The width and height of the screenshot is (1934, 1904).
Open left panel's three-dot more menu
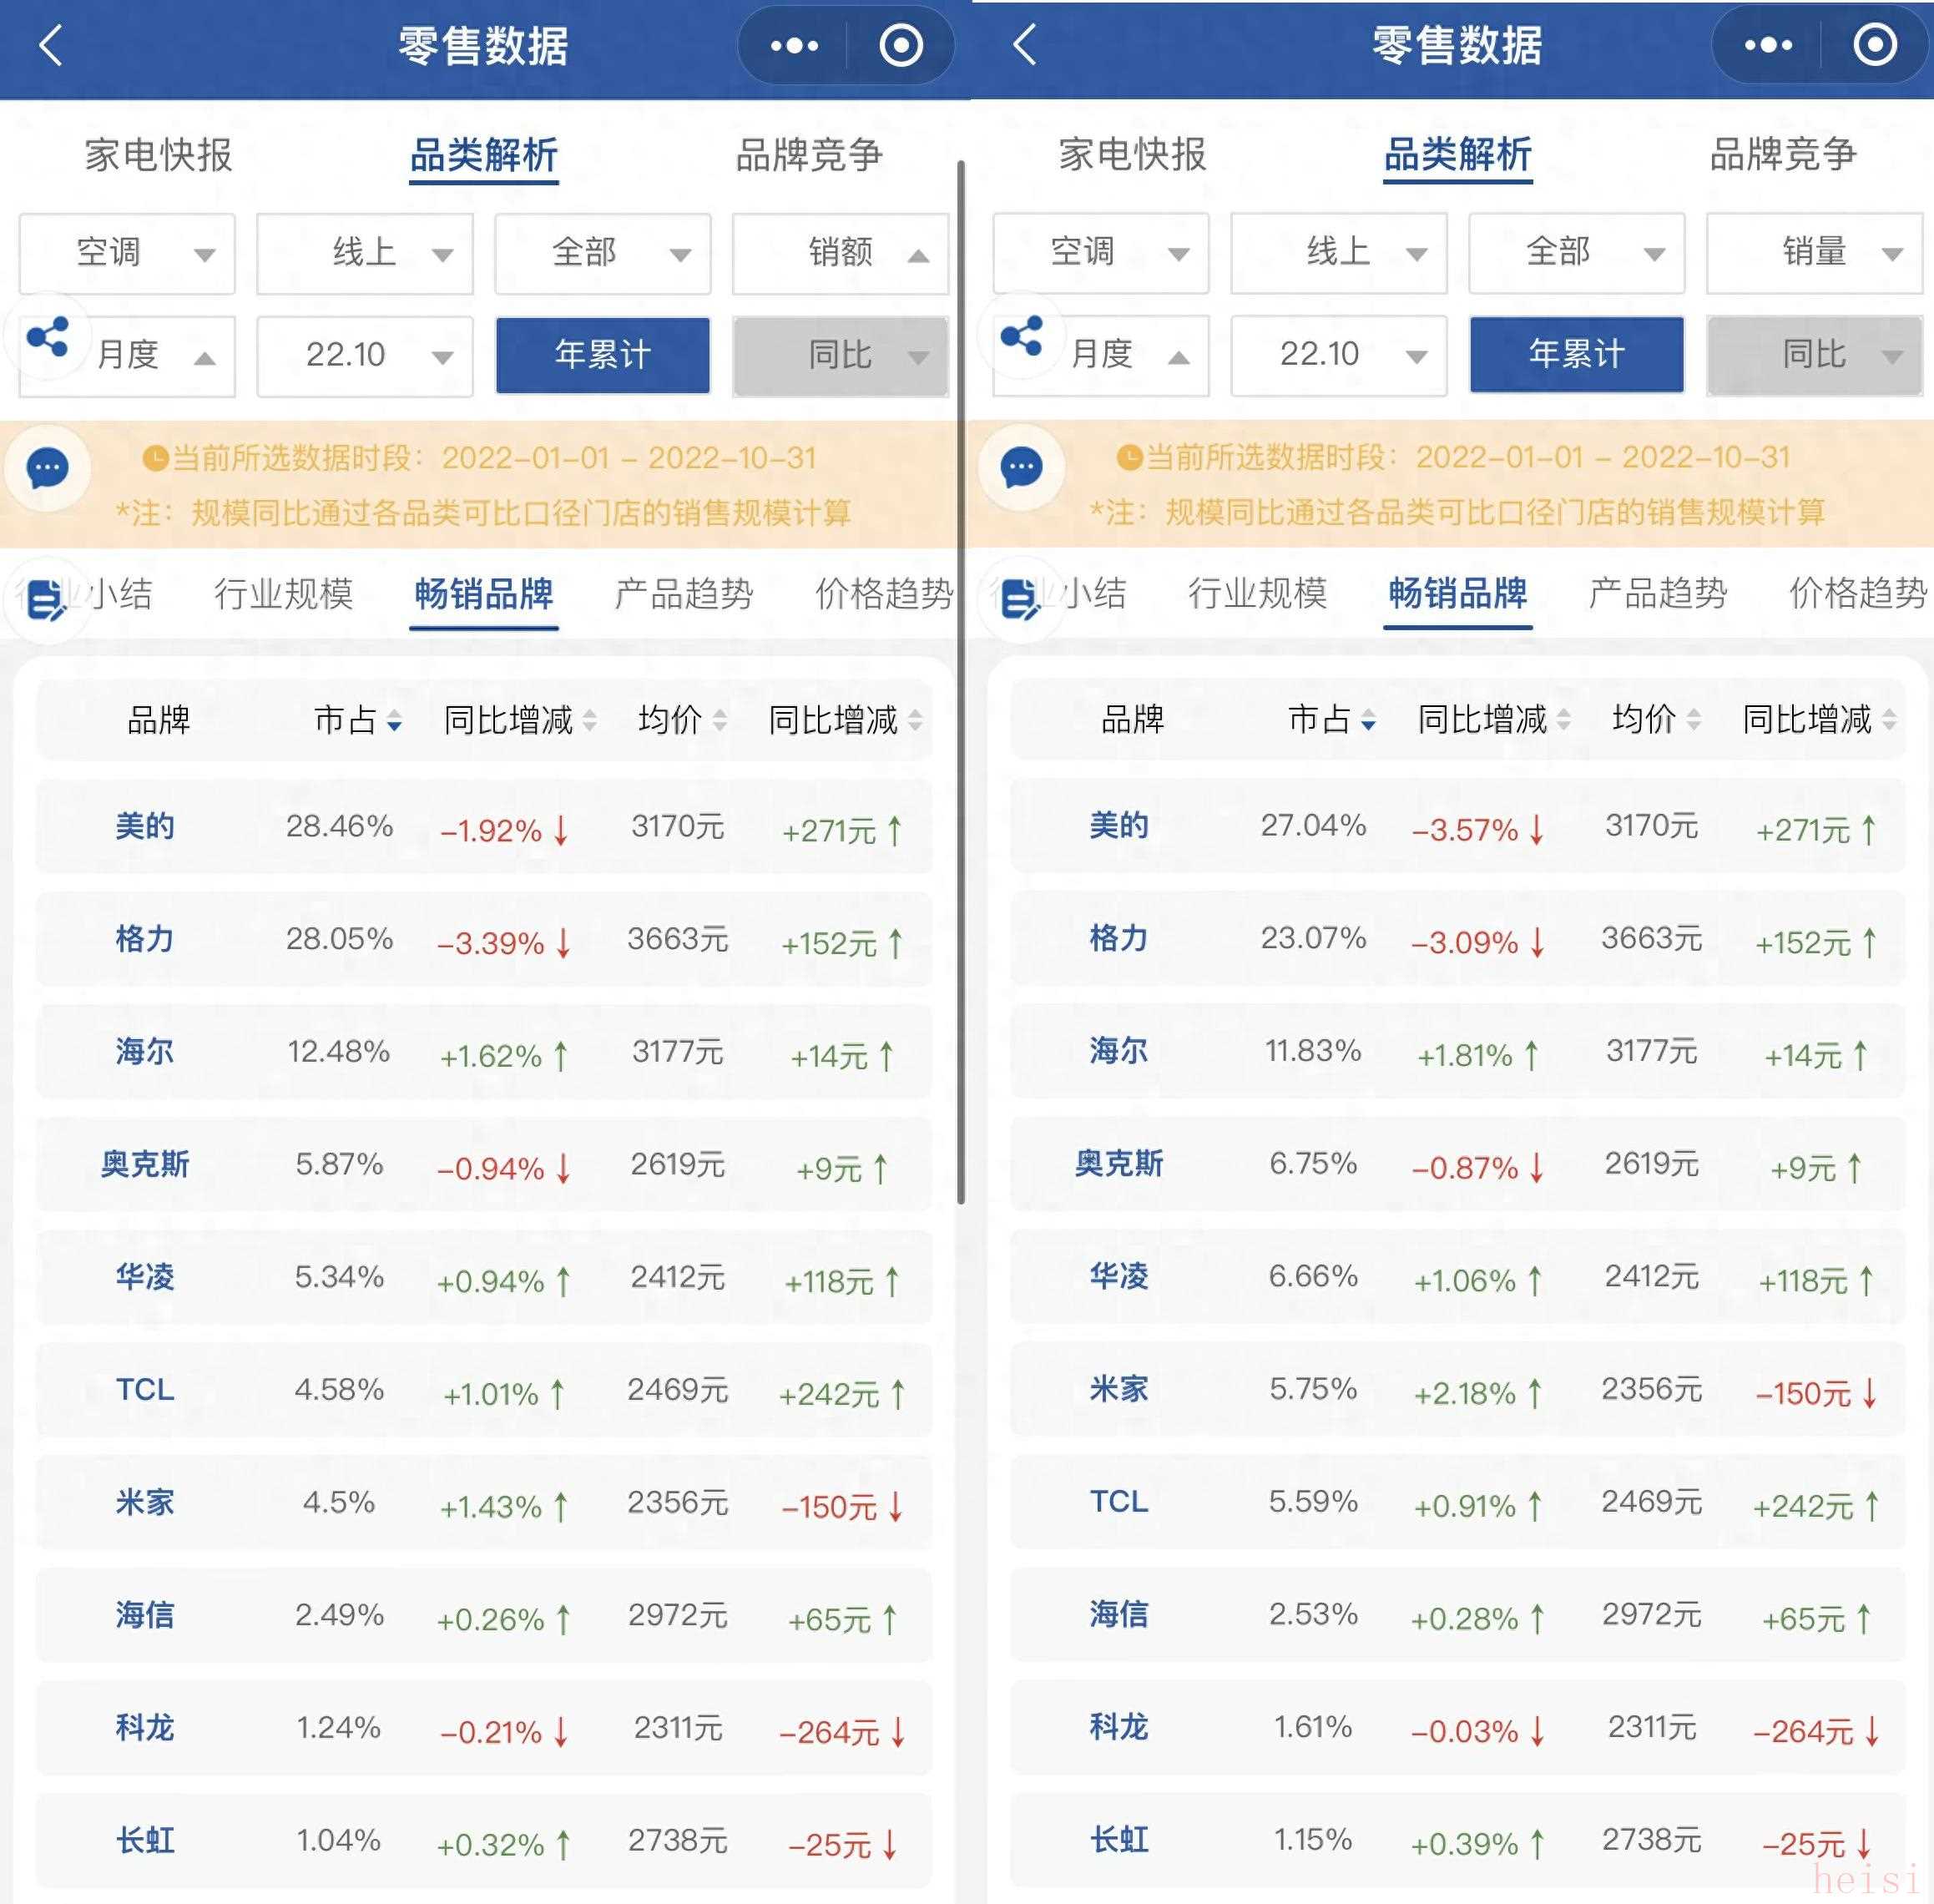(x=794, y=46)
